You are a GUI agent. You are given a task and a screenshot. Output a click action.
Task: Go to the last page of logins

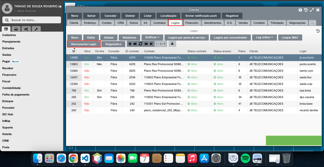coord(151,44)
